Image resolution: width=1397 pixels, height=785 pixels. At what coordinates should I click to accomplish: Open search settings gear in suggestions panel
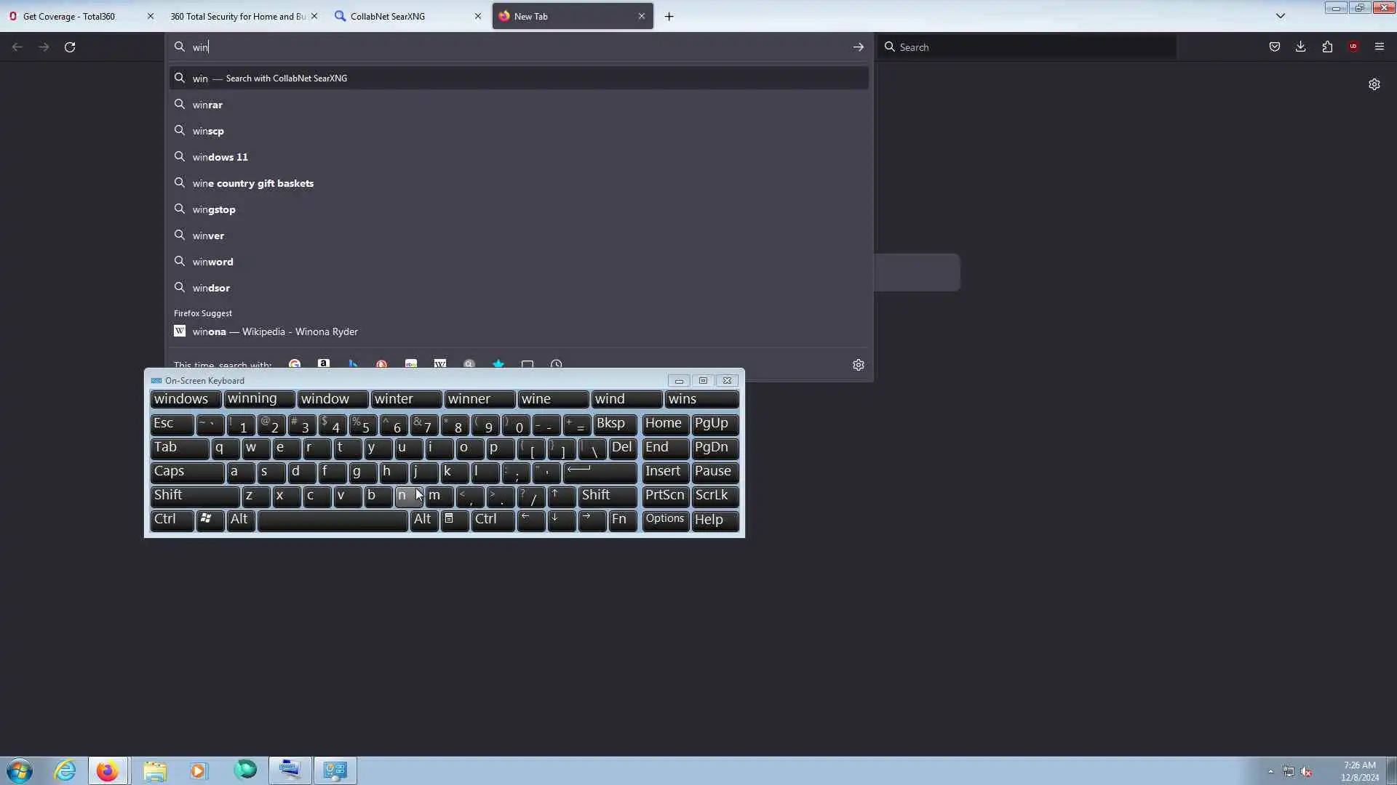coord(859,365)
